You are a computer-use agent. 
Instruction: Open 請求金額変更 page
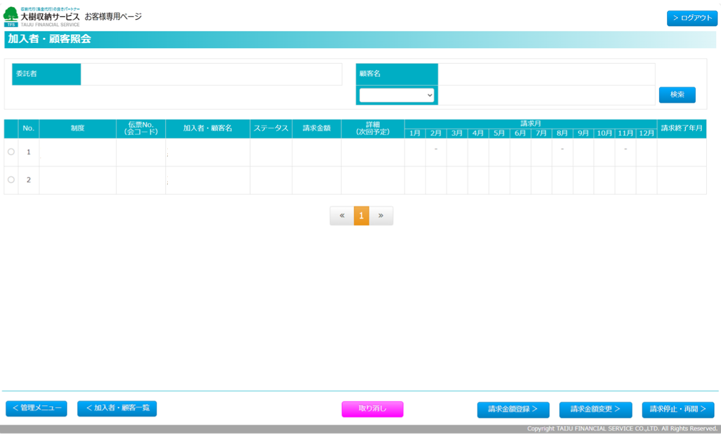pyautogui.click(x=595, y=409)
